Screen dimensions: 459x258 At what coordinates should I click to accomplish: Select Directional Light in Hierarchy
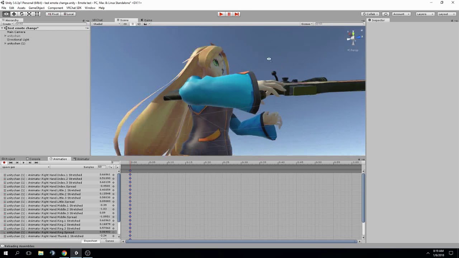click(18, 39)
